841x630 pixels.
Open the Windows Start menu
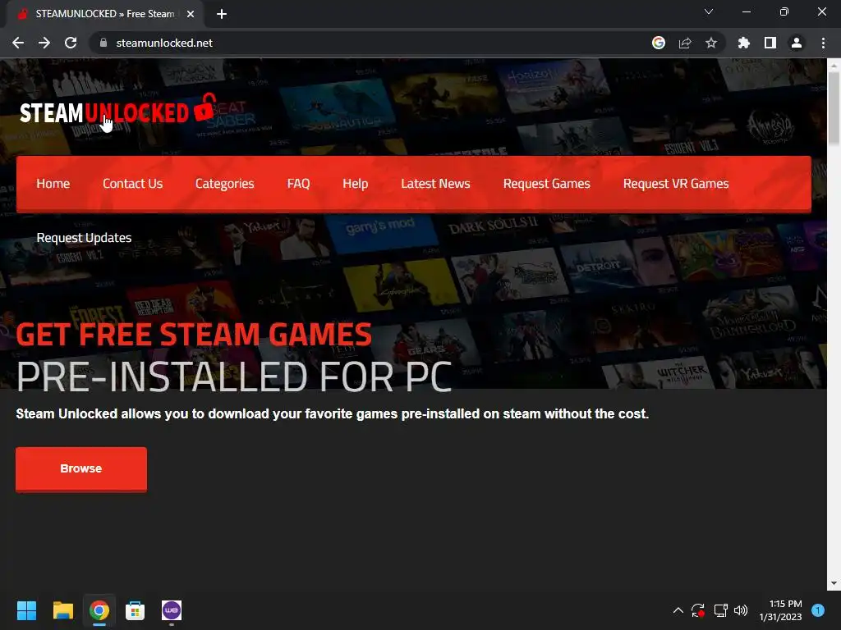click(x=26, y=610)
